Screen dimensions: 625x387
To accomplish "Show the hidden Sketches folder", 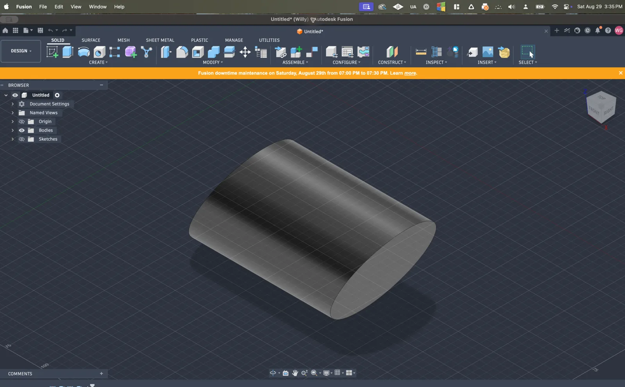I will 22,139.
